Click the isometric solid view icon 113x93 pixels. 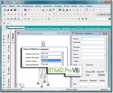(x=25, y=14)
